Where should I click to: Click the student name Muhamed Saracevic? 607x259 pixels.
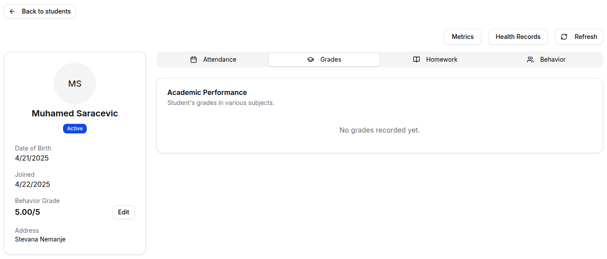(x=75, y=113)
